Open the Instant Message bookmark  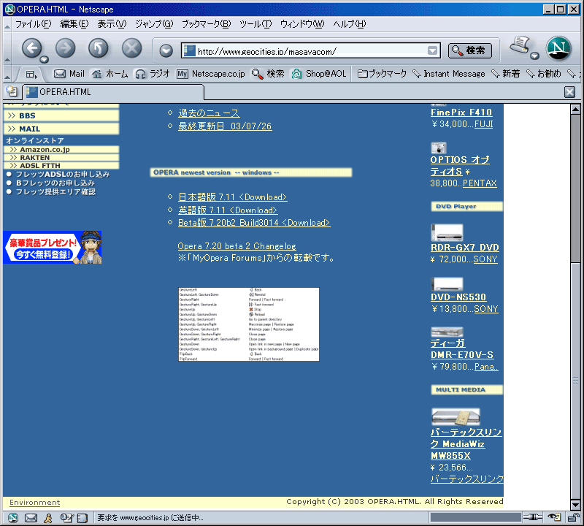(449, 74)
